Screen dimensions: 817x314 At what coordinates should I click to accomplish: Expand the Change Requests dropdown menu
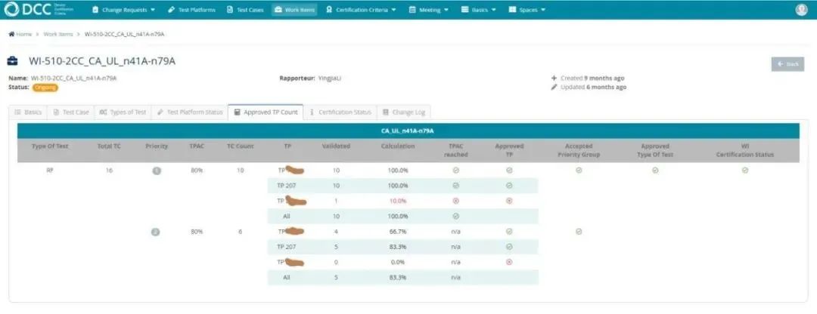123,10
